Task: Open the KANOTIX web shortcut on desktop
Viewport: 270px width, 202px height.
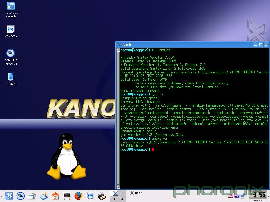Action: point(11,32)
